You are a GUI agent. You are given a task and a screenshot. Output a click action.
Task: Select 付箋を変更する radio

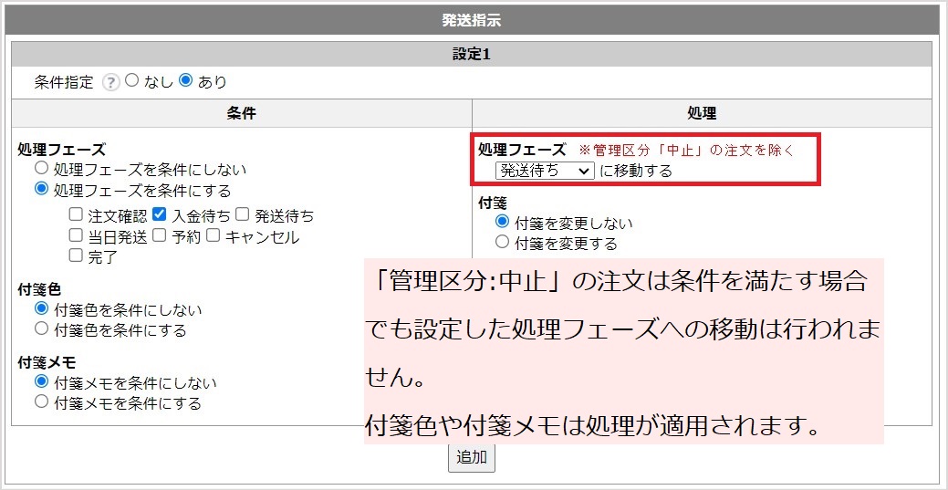pos(502,242)
